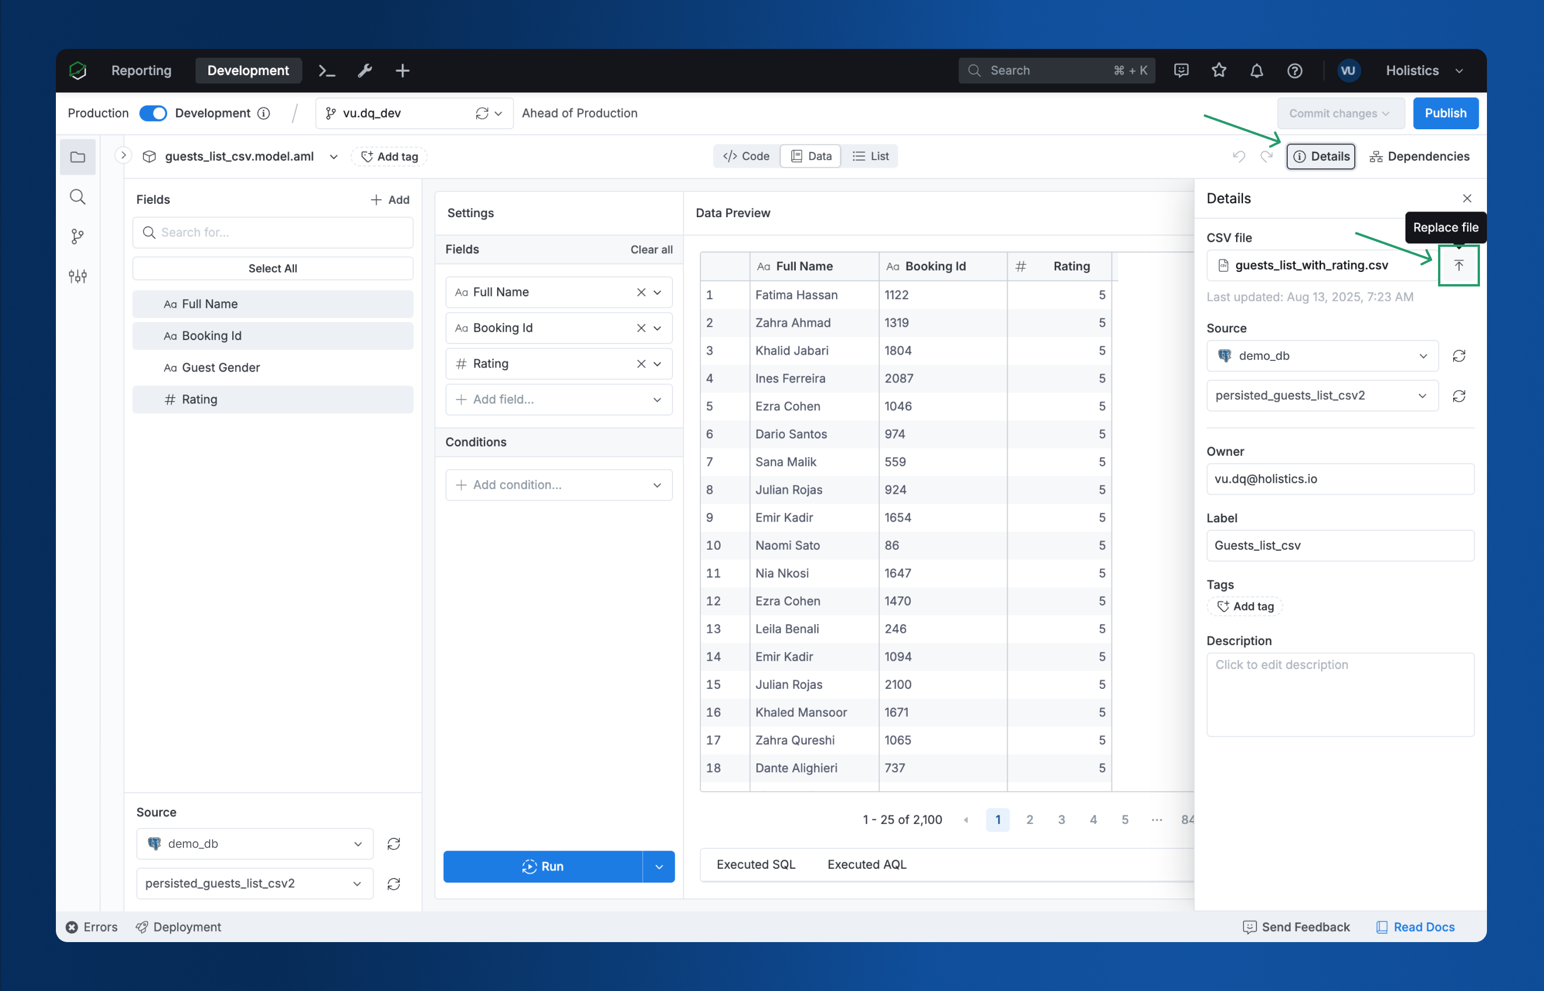Refresh the demo_db source in Details panel
Screen dimensions: 1544x991
[1458, 356]
